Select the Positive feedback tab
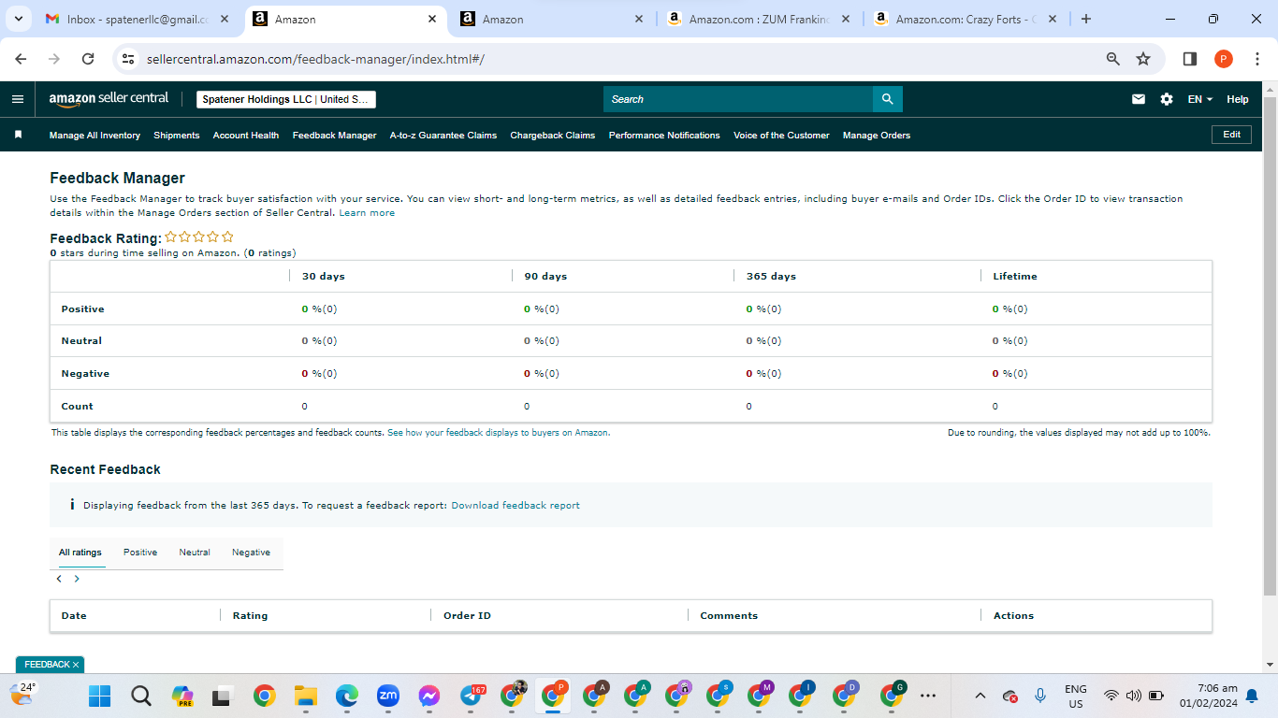This screenshot has height=718, width=1278. pyautogui.click(x=140, y=553)
